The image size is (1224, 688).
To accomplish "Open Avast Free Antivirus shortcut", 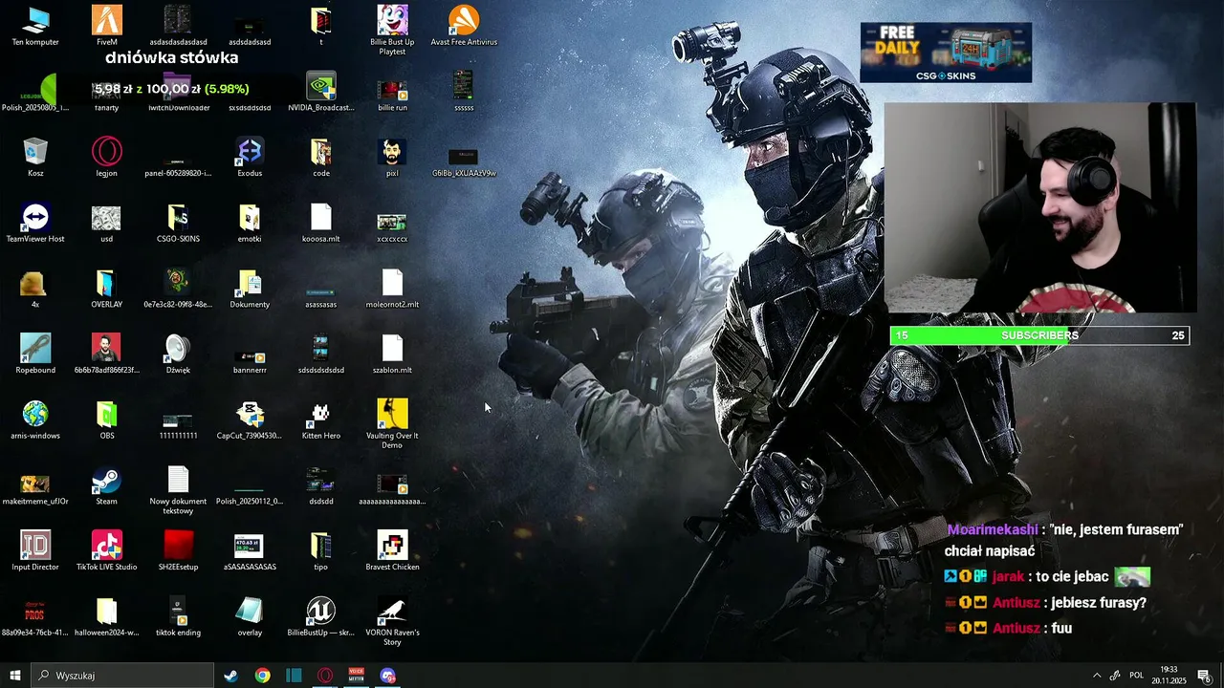I will click(x=464, y=26).
